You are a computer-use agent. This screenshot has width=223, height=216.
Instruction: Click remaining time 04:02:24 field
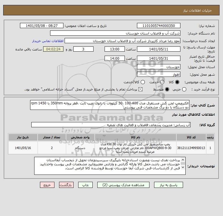pos(53,49)
